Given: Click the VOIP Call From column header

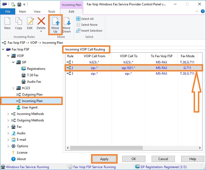Looking at the screenshot, I should [95, 56].
